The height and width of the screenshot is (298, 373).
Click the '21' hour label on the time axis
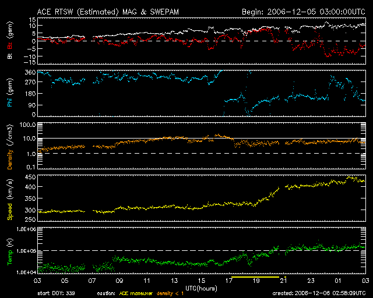coord(284,281)
